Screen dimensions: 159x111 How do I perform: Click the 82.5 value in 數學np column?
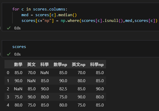(63, 89)
